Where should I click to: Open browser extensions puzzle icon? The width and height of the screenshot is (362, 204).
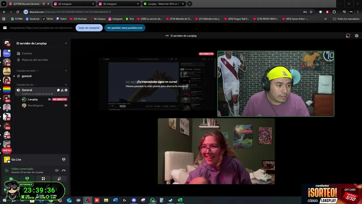click(x=334, y=12)
